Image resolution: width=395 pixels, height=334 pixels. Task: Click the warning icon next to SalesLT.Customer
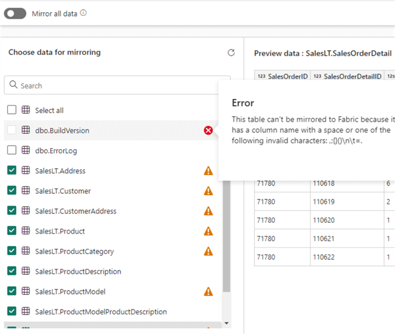coord(209,191)
